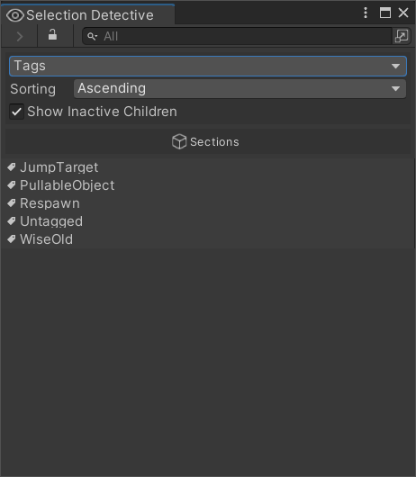The width and height of the screenshot is (416, 477).
Task: Click the forward navigation arrow icon
Action: tap(20, 37)
